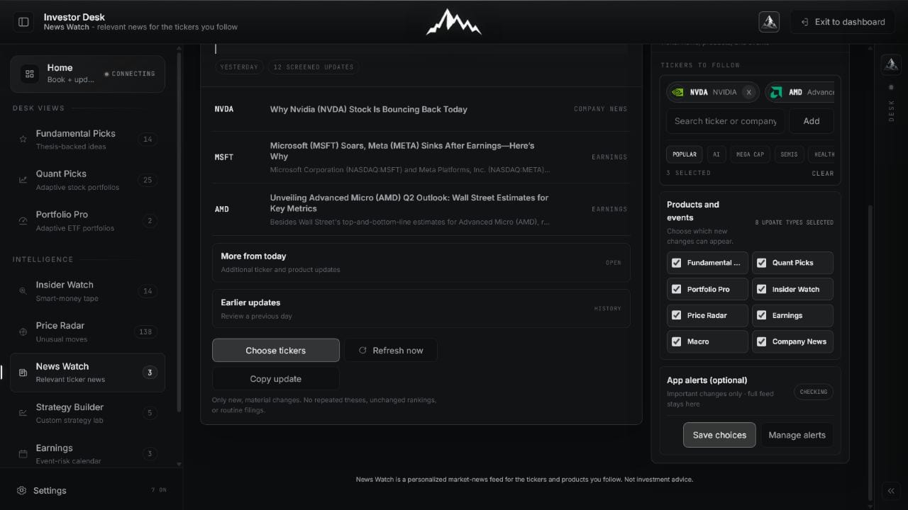Screen dimensions: 908x510
Task: Select the Popular ticker filter
Action: (684, 154)
